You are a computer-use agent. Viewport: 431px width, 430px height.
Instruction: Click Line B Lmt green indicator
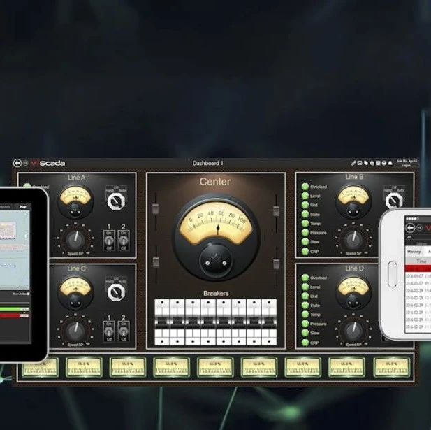pyautogui.click(x=305, y=205)
